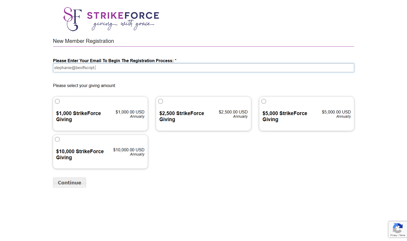Click the $2,500 StrikeForce Giving card title

tap(182, 116)
